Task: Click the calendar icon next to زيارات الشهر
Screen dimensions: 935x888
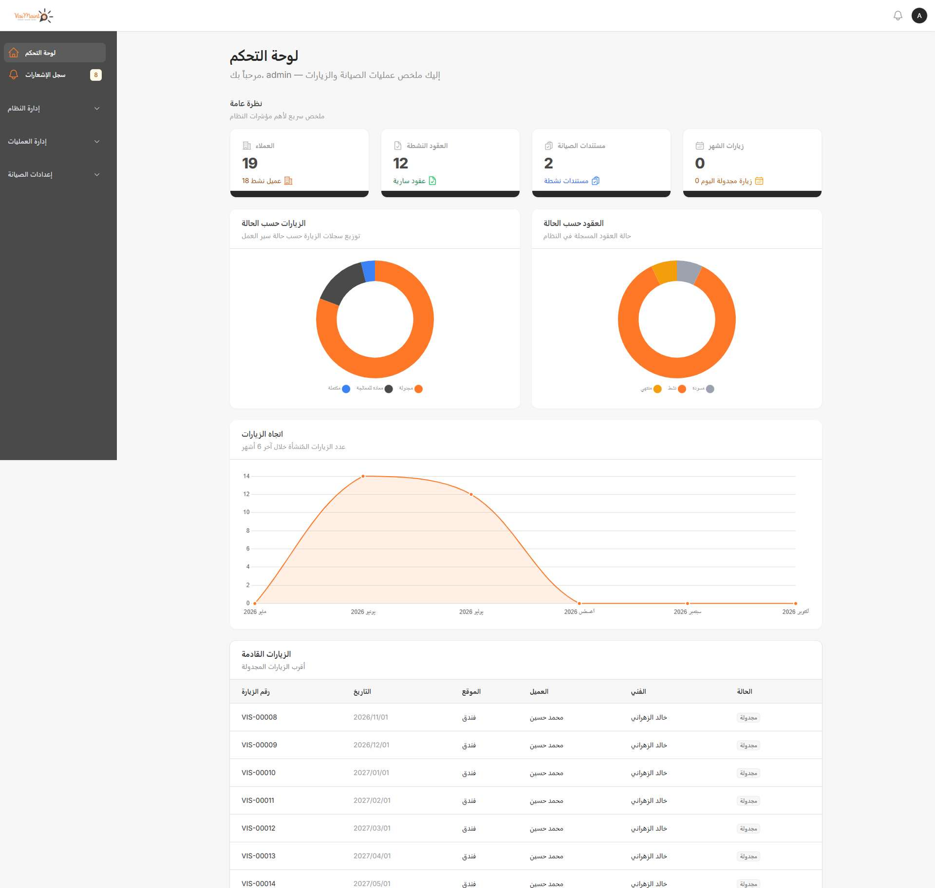Action: pos(699,145)
